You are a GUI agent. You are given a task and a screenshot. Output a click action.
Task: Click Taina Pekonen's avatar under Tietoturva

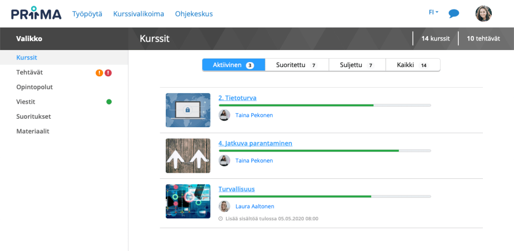tap(225, 115)
